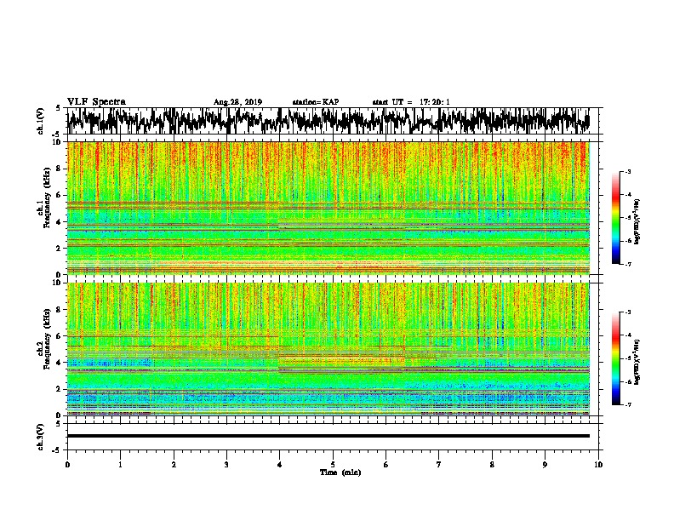This screenshot has height=521, width=674.
Task: Click the "9" tick on the Time axis
Action: (545, 465)
